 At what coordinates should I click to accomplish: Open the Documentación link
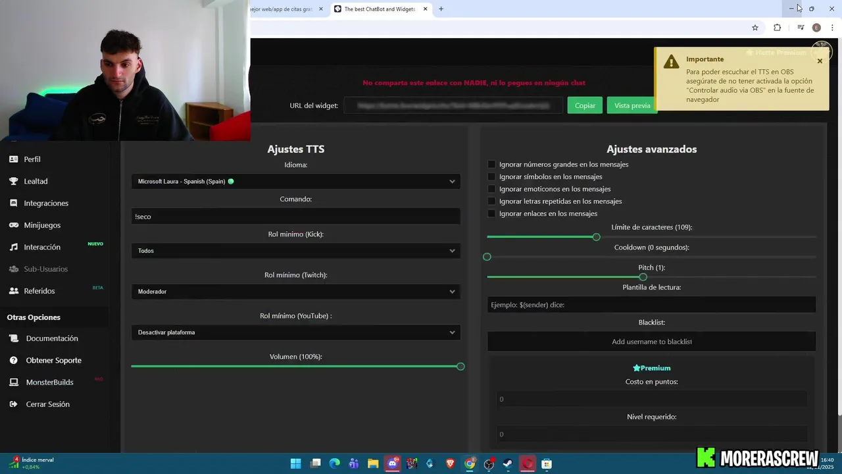pos(52,338)
